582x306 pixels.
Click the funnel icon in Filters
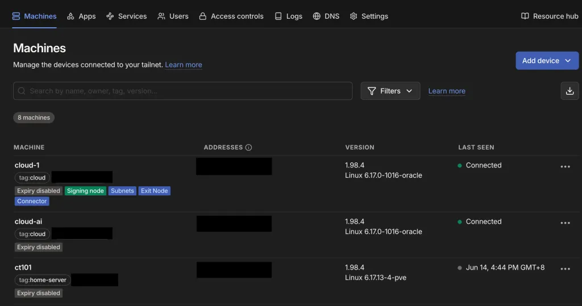[x=372, y=91]
